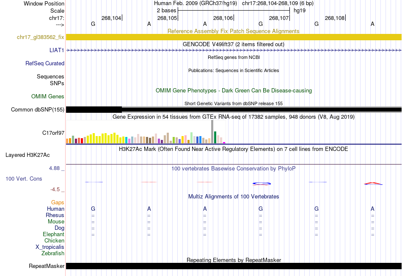Open 100 Vert. Cons track label
402x276 pixels.
coord(24,178)
